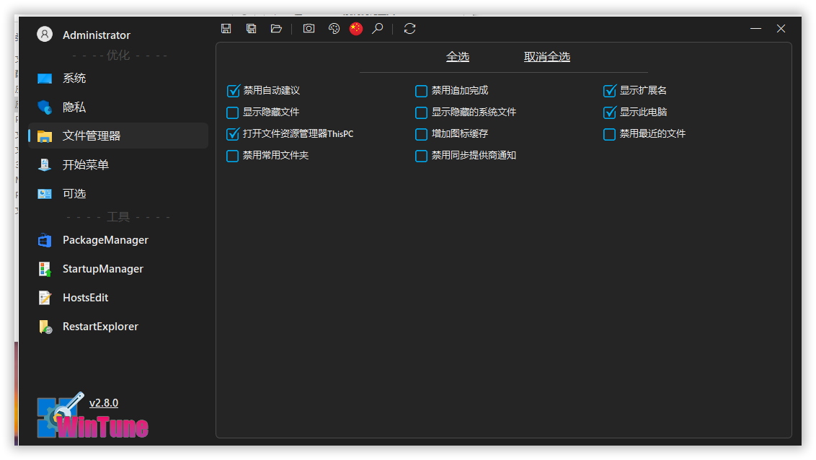Open the theme palette icon
The height and width of the screenshot is (460, 816).
(x=334, y=29)
